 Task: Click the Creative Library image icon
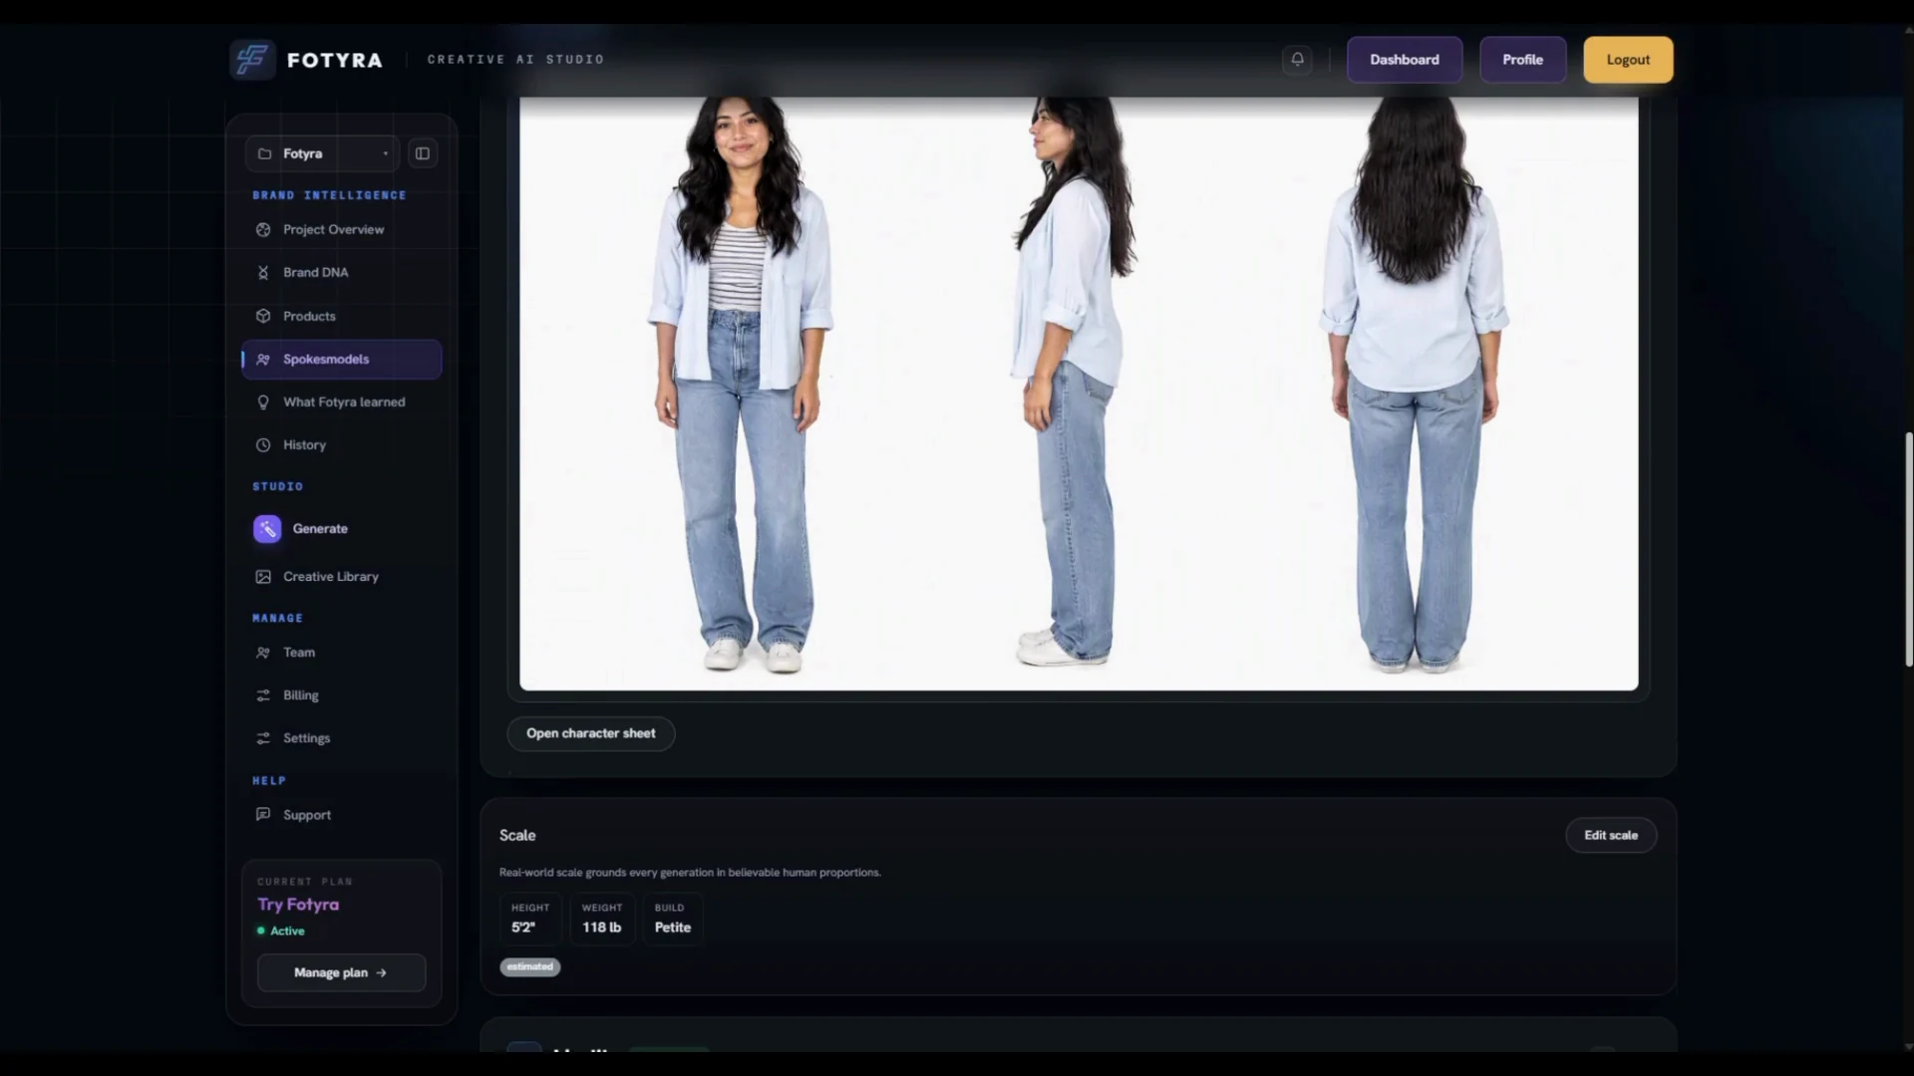point(263,577)
